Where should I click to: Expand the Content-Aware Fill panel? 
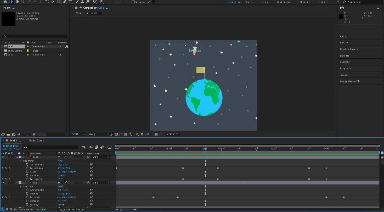[350, 81]
